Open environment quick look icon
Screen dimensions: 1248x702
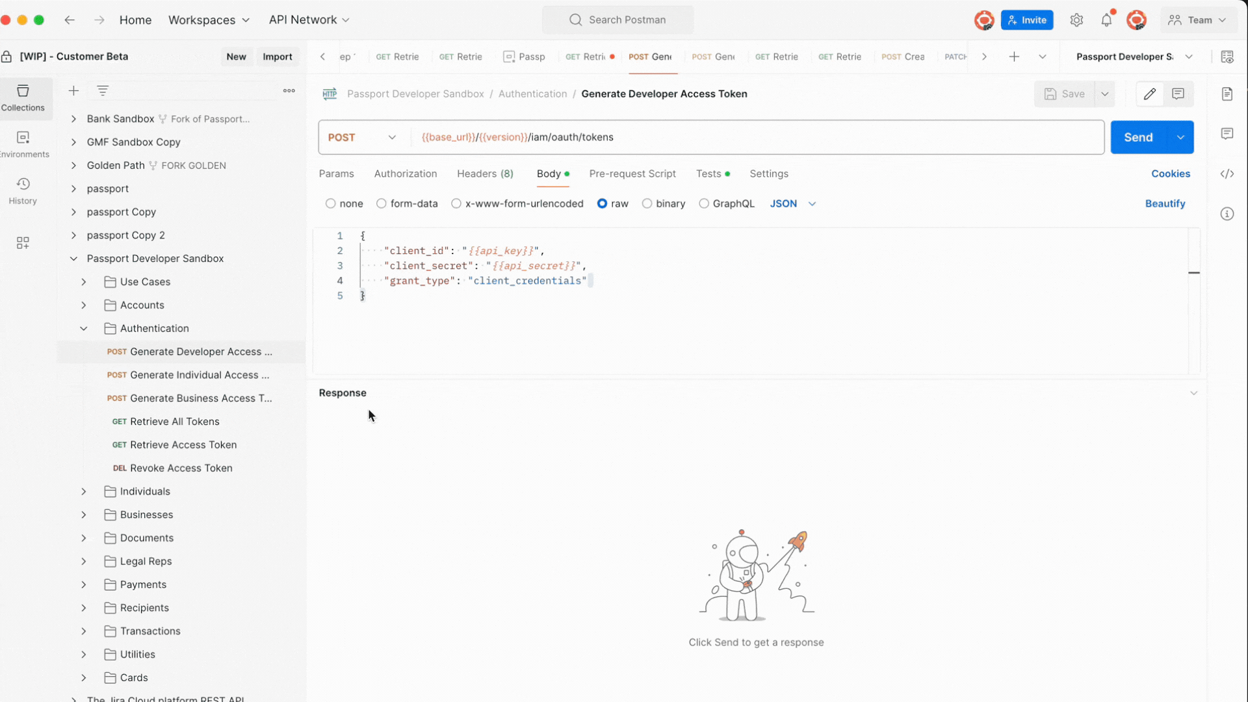(x=1227, y=57)
